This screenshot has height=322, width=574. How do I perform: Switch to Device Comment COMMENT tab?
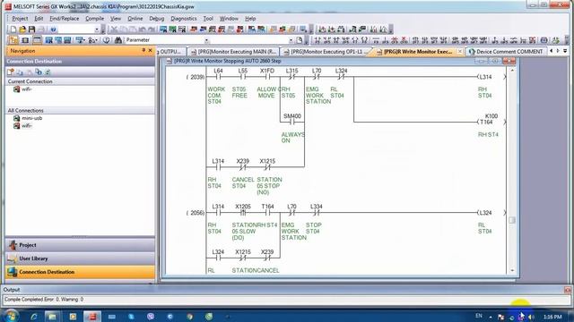(507, 52)
